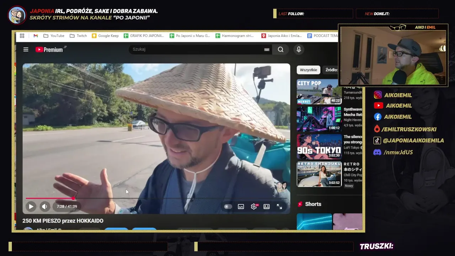The image size is (455, 256).
Task: Click The silence video title text
Action: 353,139
